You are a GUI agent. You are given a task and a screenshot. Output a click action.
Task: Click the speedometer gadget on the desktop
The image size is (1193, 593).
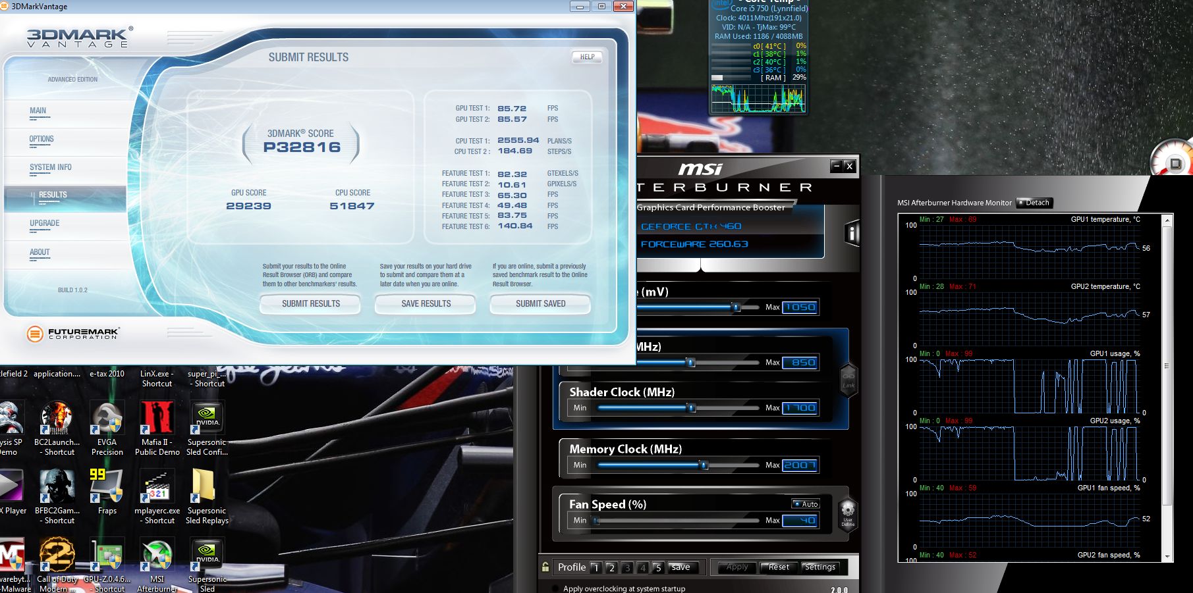pos(1173,159)
